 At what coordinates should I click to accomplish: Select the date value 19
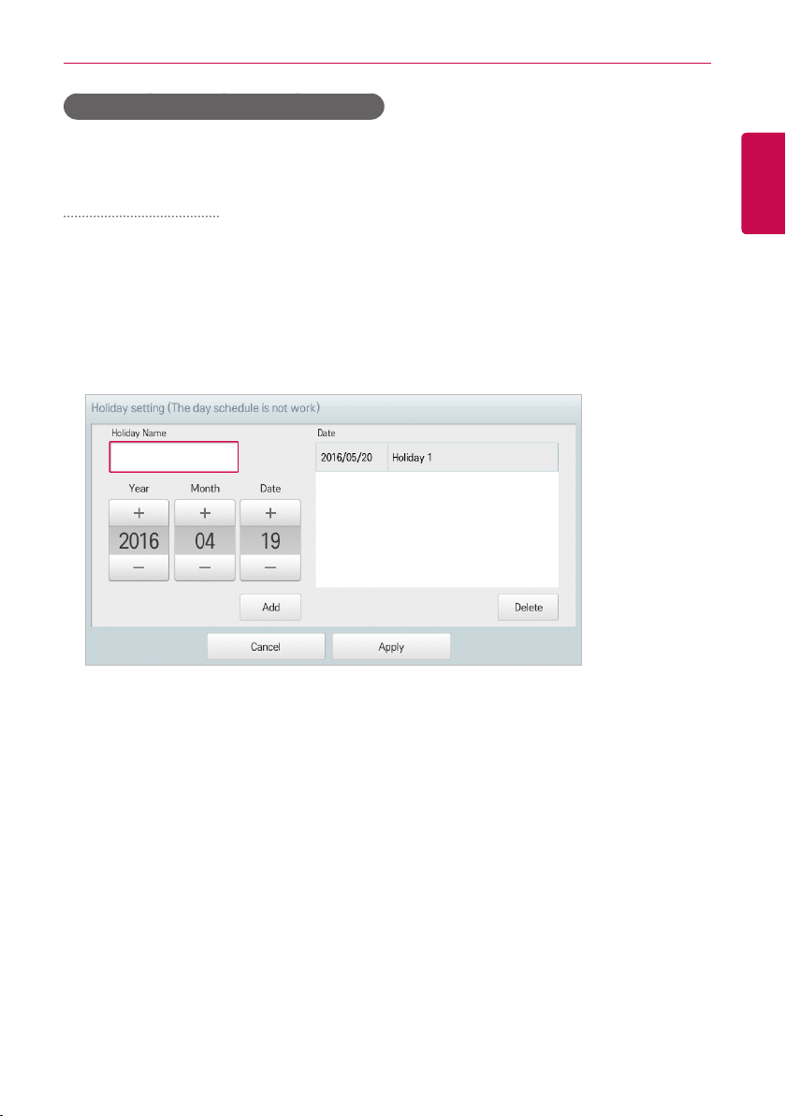click(x=270, y=541)
